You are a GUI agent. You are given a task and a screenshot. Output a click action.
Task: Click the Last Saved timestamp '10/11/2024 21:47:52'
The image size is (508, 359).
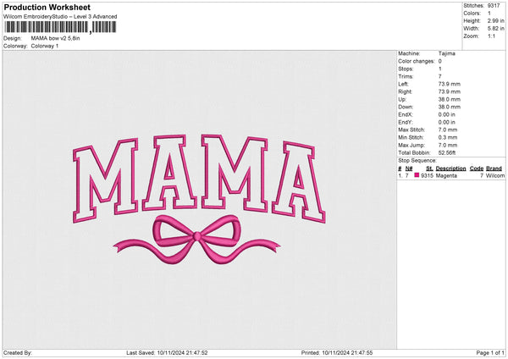(x=182, y=353)
